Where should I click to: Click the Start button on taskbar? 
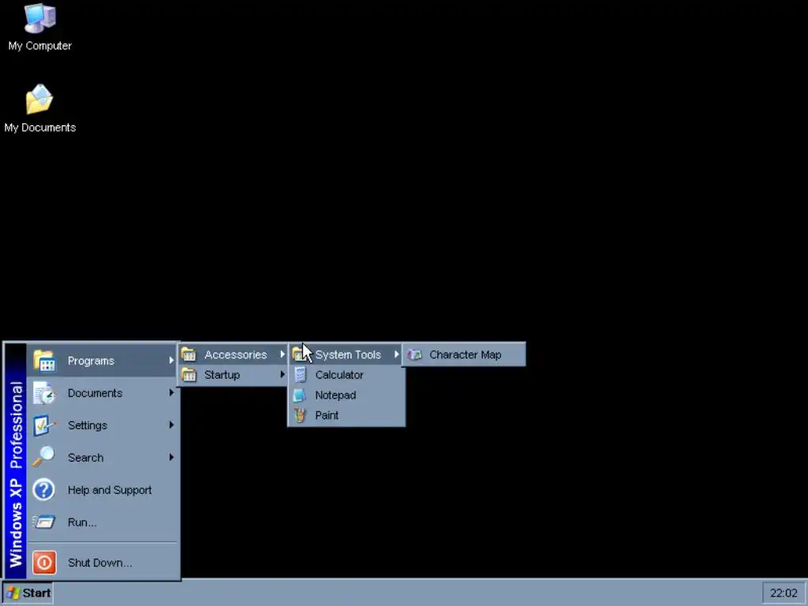coord(28,593)
